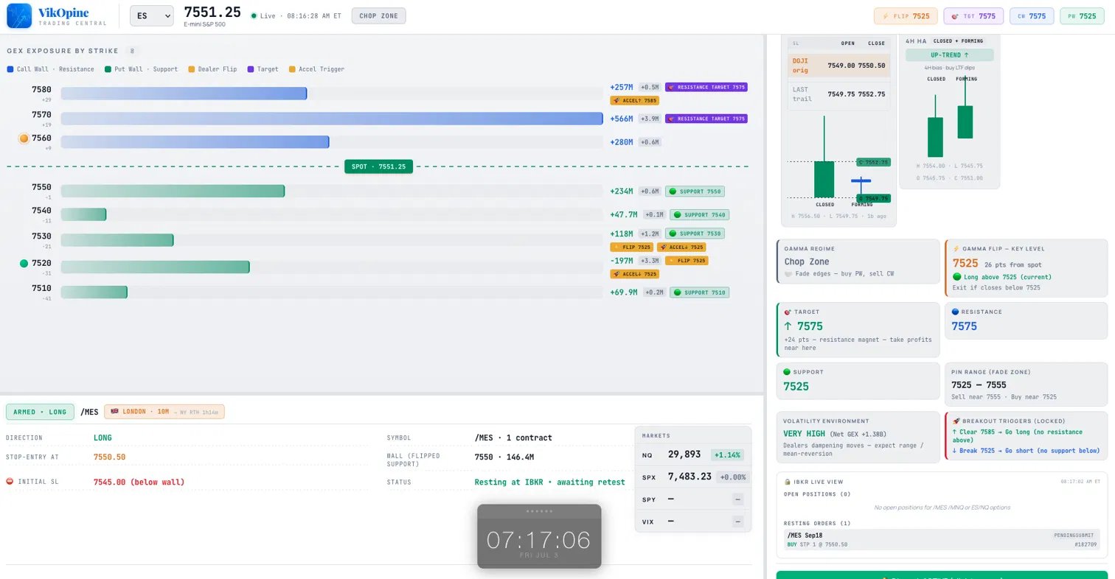Screen dimensions: 1115x579
Task: Click the VikOpine logo icon
Action: tap(19, 15)
